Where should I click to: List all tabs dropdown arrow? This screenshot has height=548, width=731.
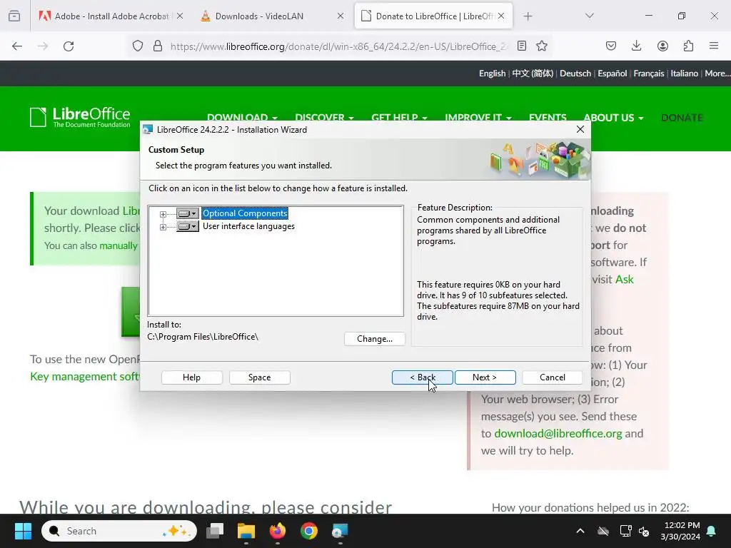(589, 16)
